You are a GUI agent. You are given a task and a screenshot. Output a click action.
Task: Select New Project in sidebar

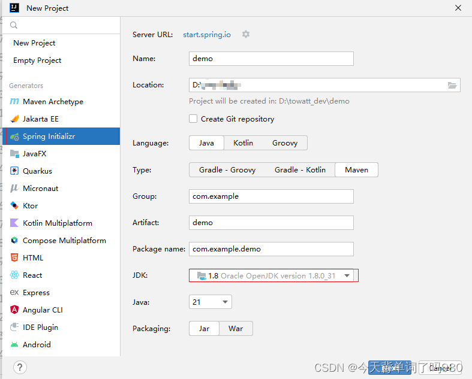pyautogui.click(x=34, y=43)
